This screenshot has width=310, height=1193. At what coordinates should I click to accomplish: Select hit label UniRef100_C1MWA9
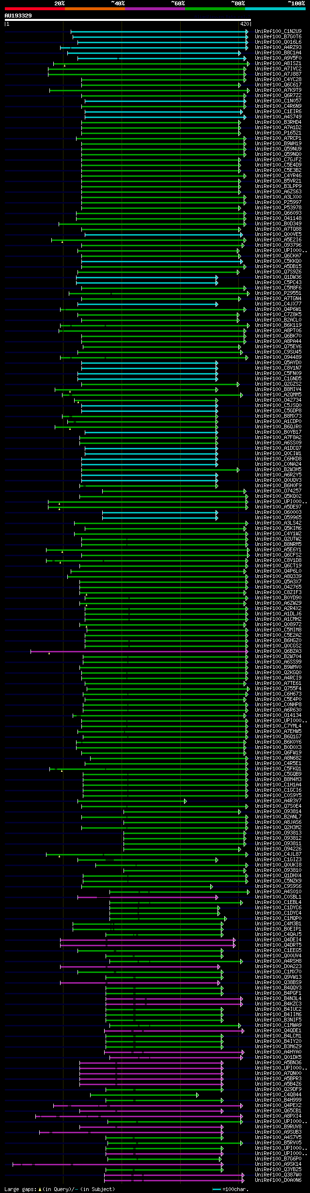click(x=278, y=1025)
